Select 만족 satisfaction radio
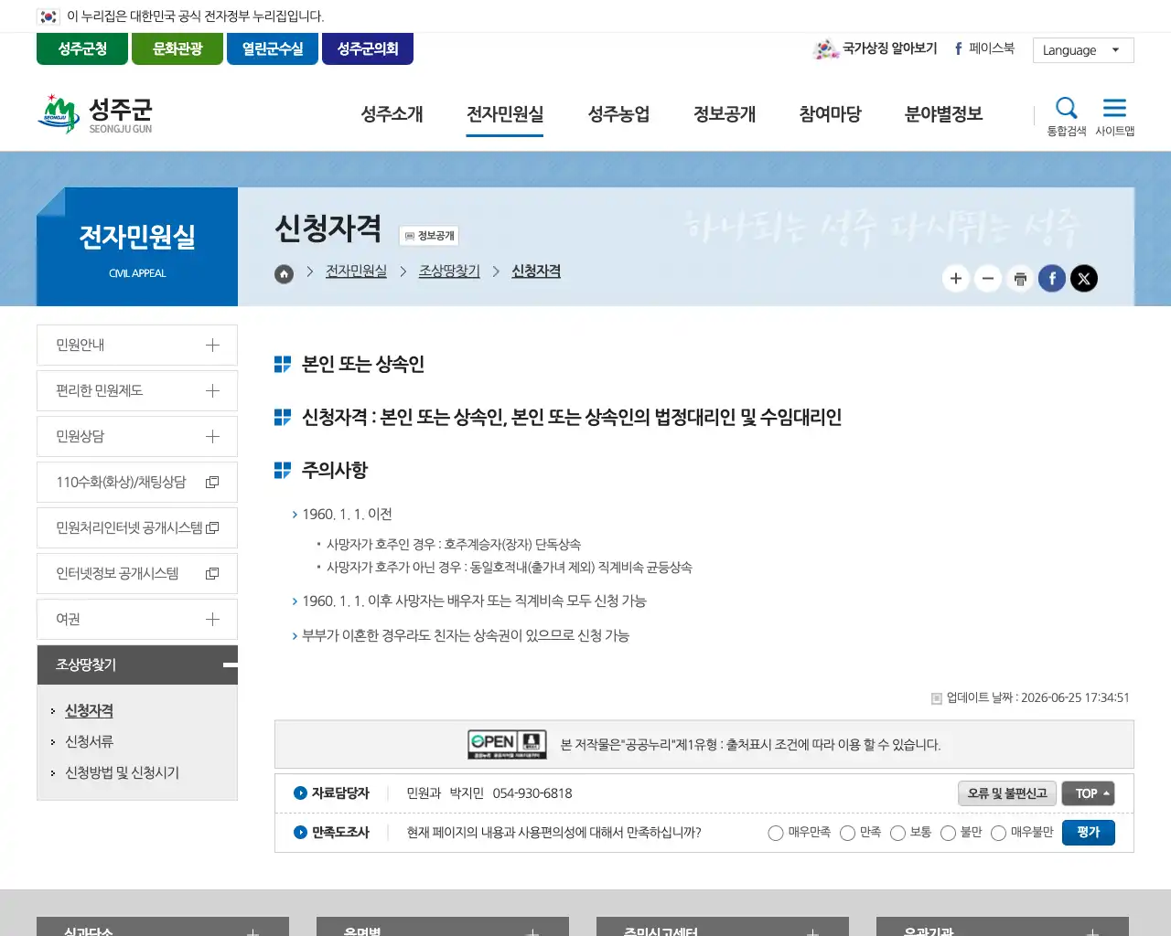Screen dimensions: 1171x936 pyautogui.click(x=847, y=833)
